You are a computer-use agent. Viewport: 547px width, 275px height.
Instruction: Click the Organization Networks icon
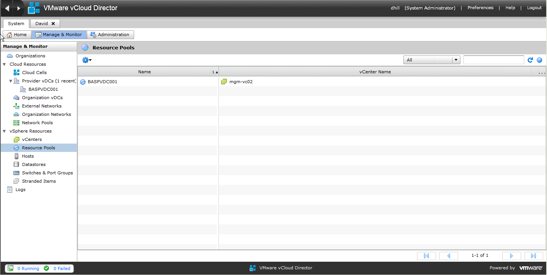[x=16, y=114]
